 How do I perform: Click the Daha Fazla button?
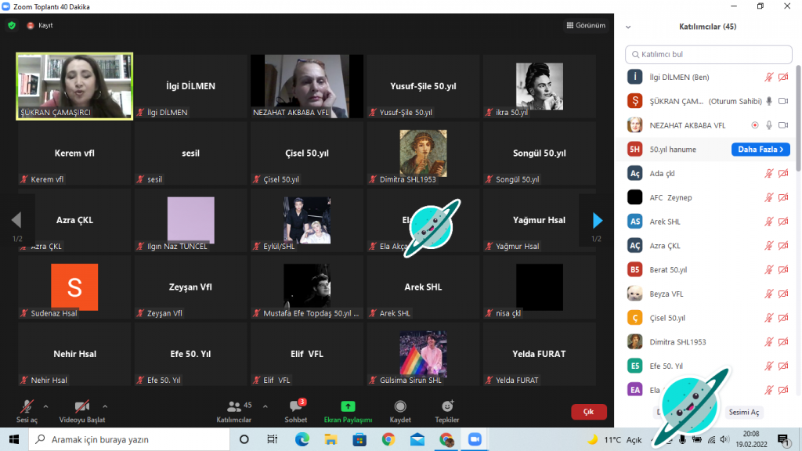(x=760, y=150)
